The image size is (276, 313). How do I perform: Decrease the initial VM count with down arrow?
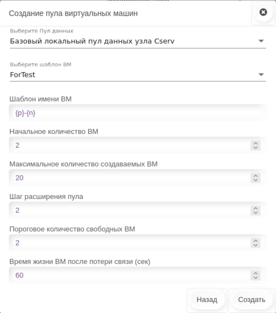point(256,148)
